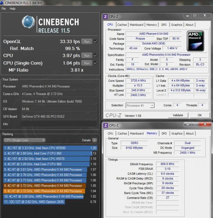Select ranking entry Intel Xeon CPU W5590
The height and width of the screenshot is (218, 213).
click(50, 148)
